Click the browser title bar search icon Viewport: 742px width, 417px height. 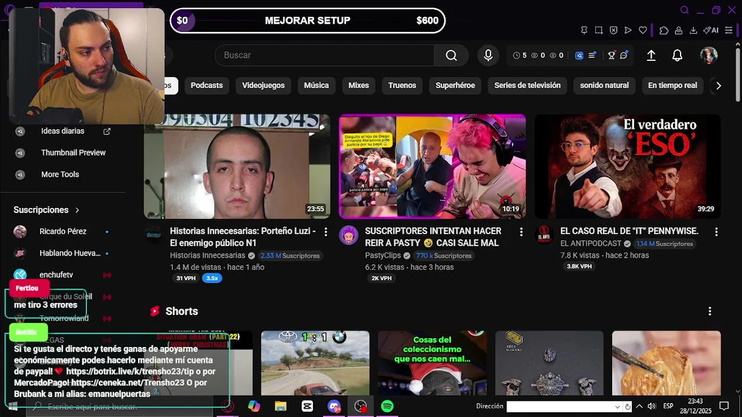[685, 10]
